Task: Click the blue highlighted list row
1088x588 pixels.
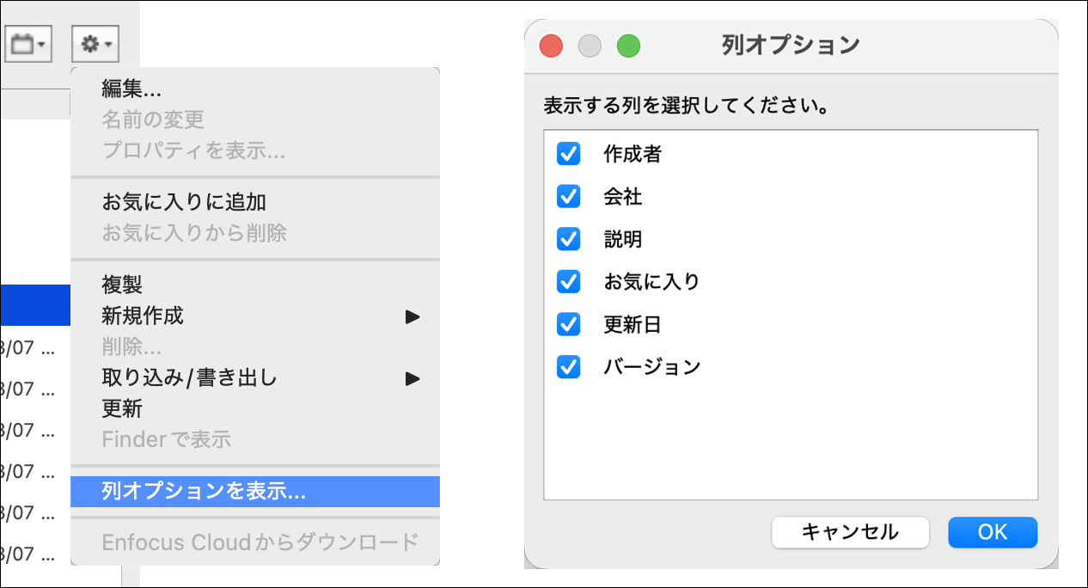Action: pos(34,305)
